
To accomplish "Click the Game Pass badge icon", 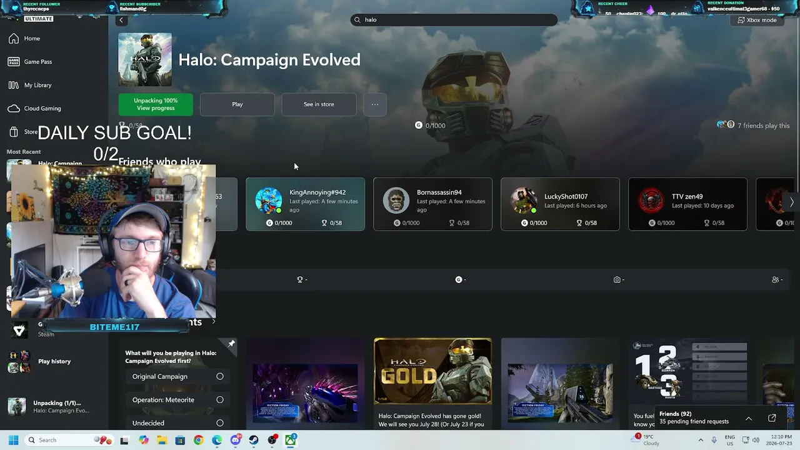I will point(13,62).
